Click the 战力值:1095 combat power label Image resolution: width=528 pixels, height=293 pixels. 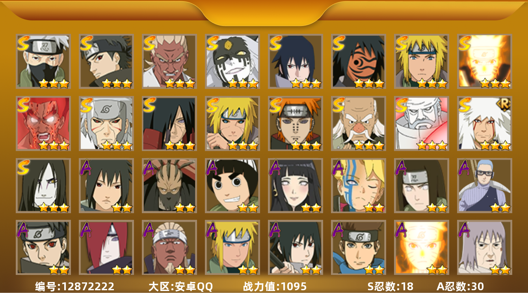point(275,286)
